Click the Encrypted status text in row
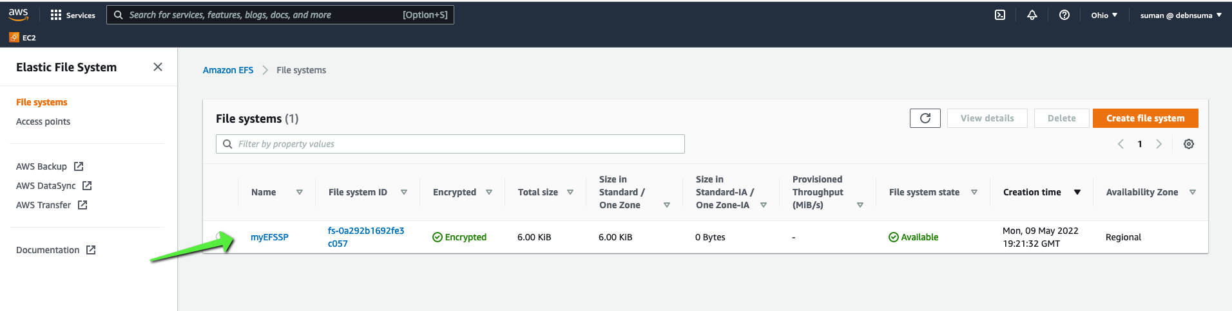This screenshot has height=311, width=1232. [466, 237]
